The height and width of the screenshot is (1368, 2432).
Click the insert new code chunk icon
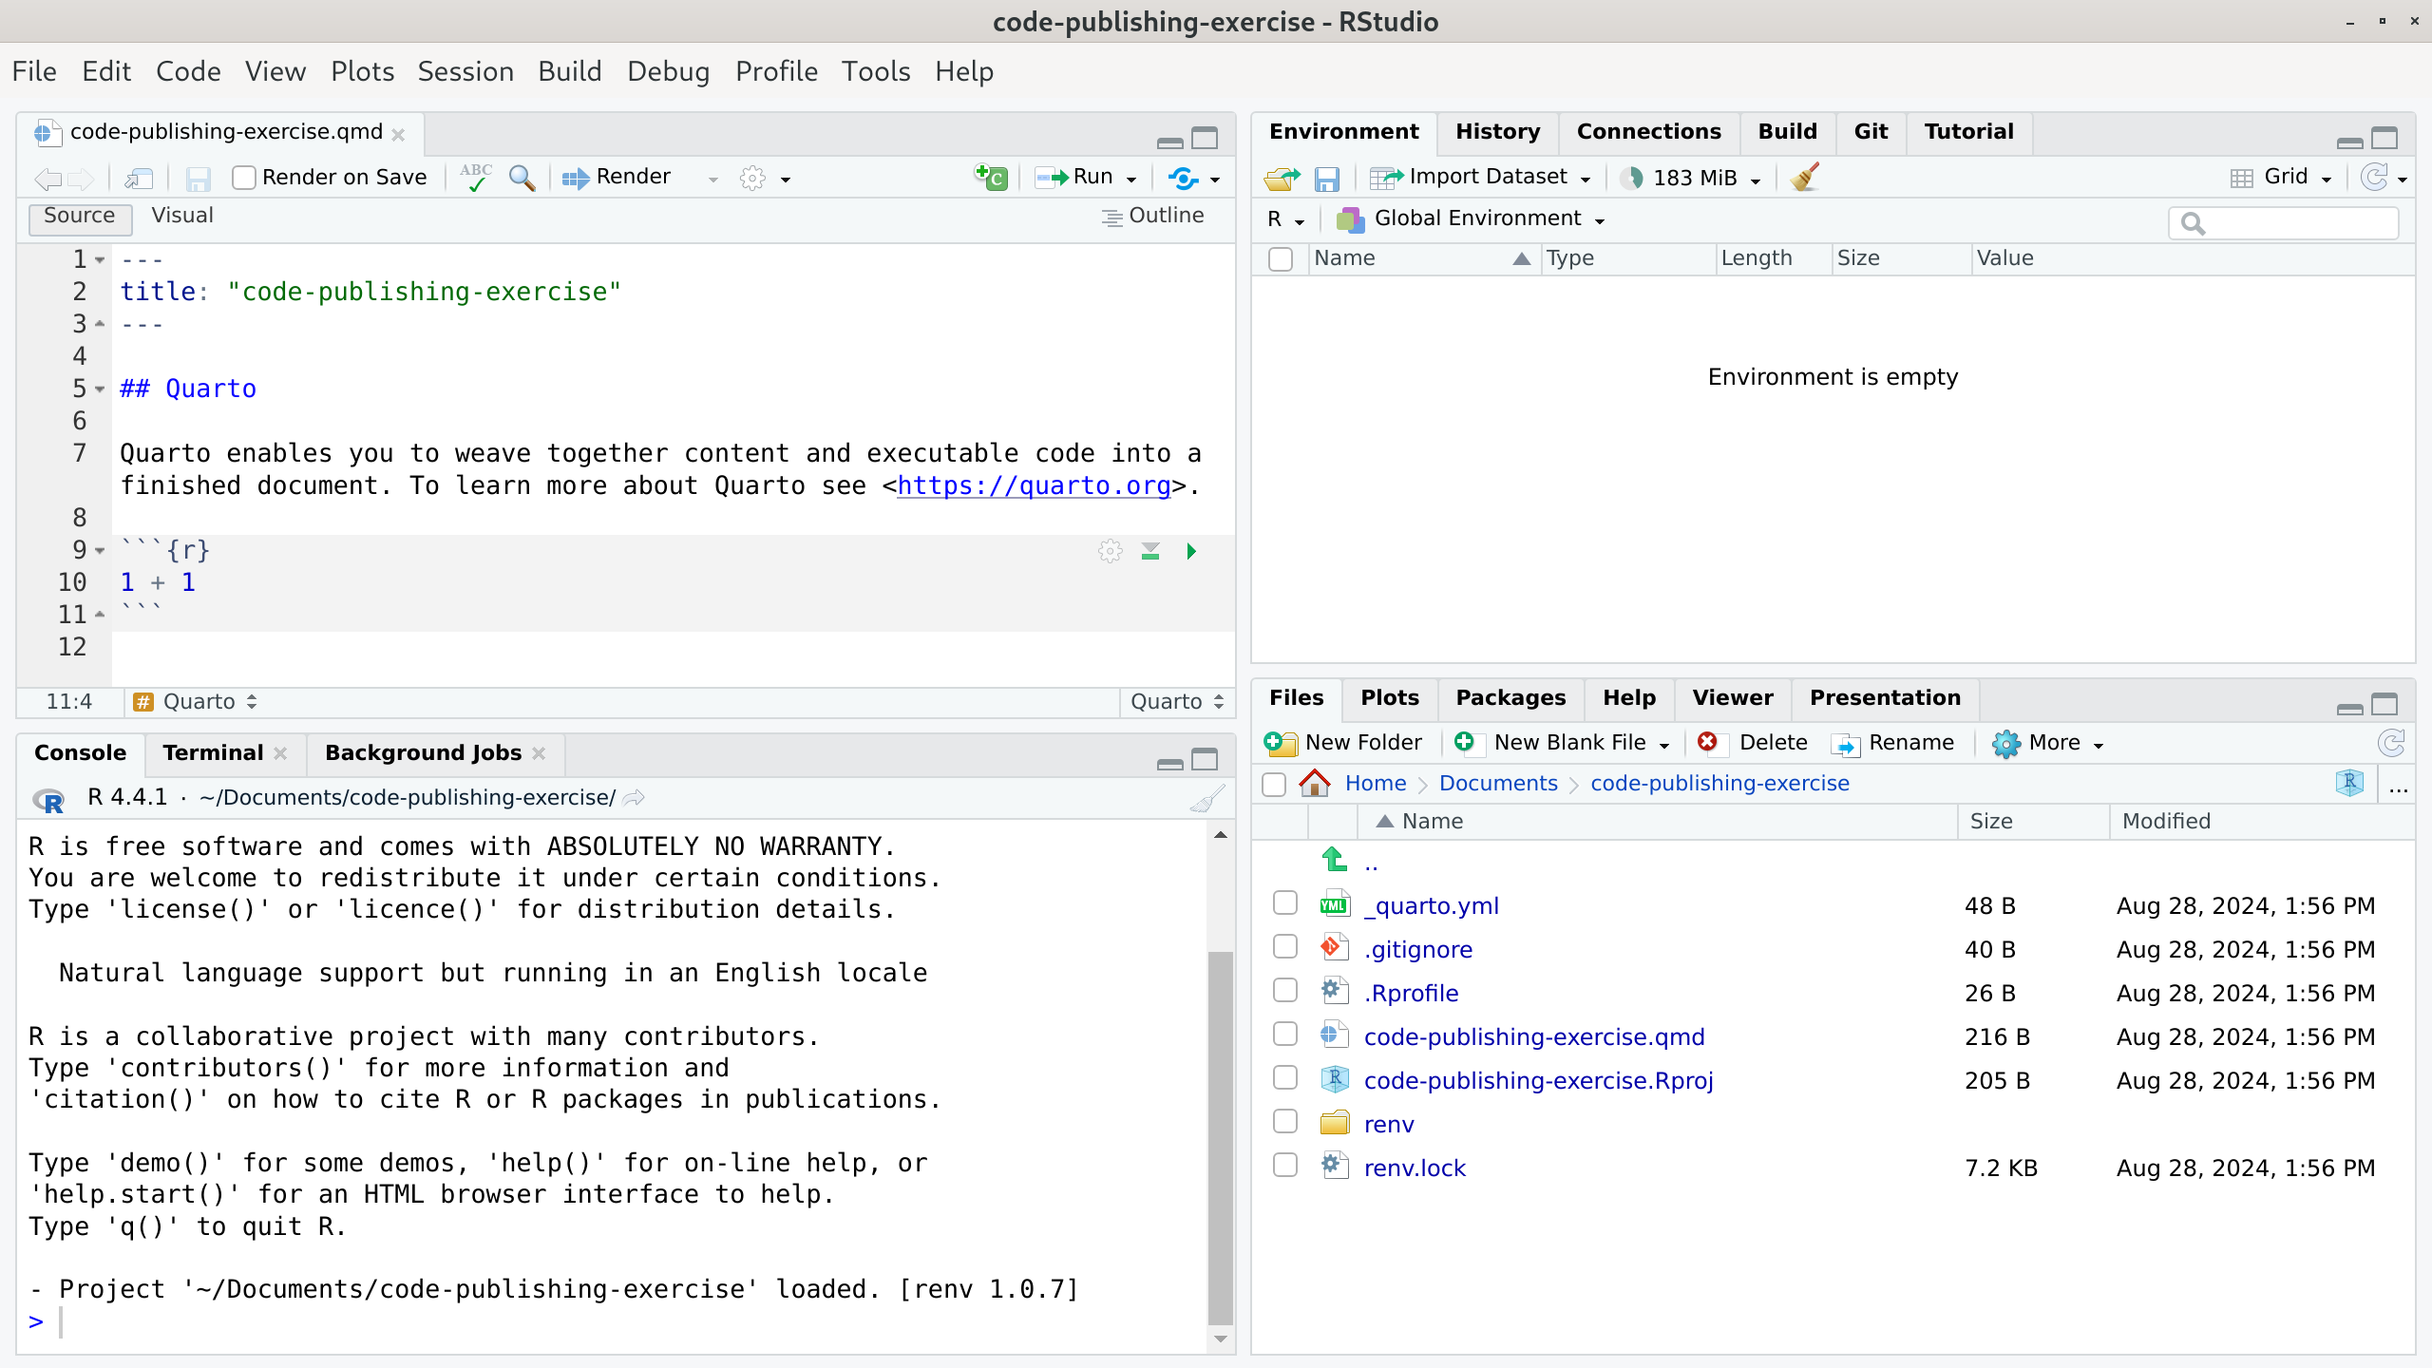991,177
